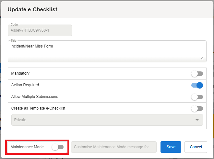The image size is (214, 159).
Task: Click the Incident/Near Miss Form title text
Action: click(32, 46)
